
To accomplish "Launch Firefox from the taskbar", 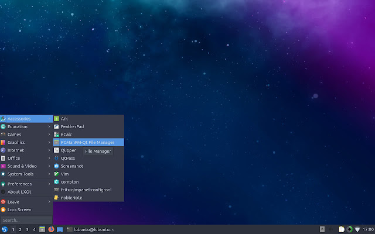I will coord(51,229).
